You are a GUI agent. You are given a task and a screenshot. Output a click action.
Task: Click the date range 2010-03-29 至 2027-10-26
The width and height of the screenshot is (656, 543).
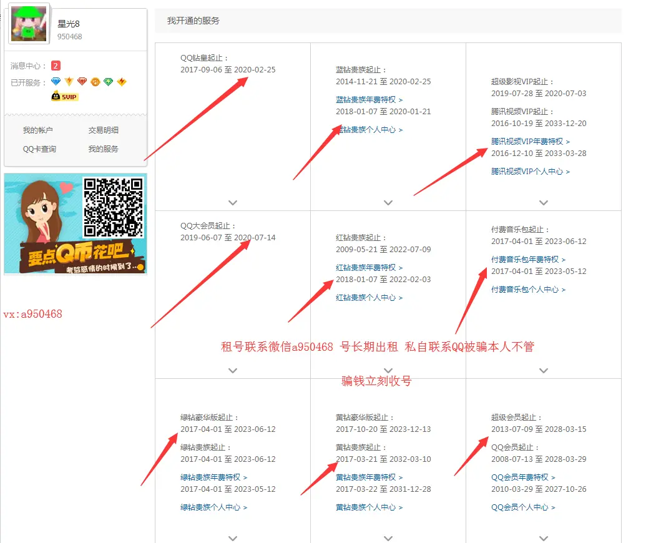(x=539, y=489)
